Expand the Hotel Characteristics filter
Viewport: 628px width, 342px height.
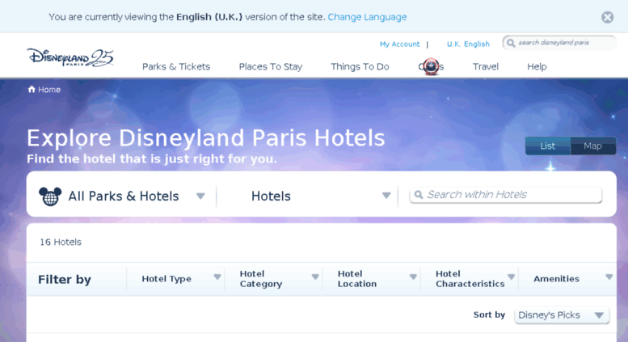tap(470, 279)
